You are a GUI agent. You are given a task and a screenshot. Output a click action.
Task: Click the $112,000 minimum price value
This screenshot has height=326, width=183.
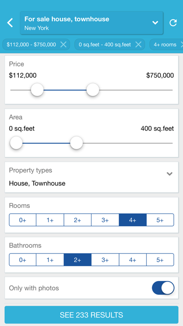[23, 75]
